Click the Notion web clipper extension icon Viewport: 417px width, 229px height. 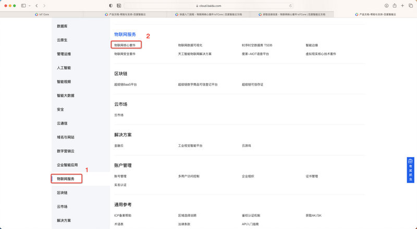tap(119, 6)
